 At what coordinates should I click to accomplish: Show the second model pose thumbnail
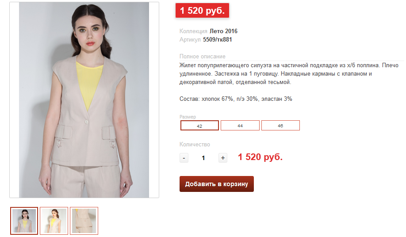tap(54, 221)
